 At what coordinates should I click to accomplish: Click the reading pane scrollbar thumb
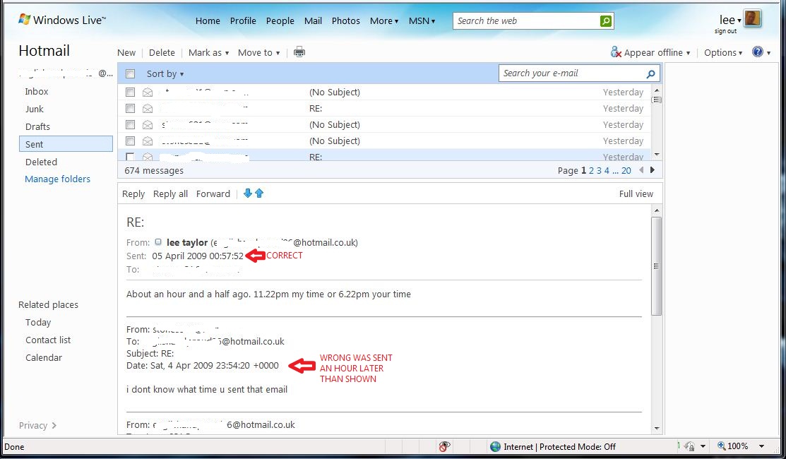pos(656,266)
